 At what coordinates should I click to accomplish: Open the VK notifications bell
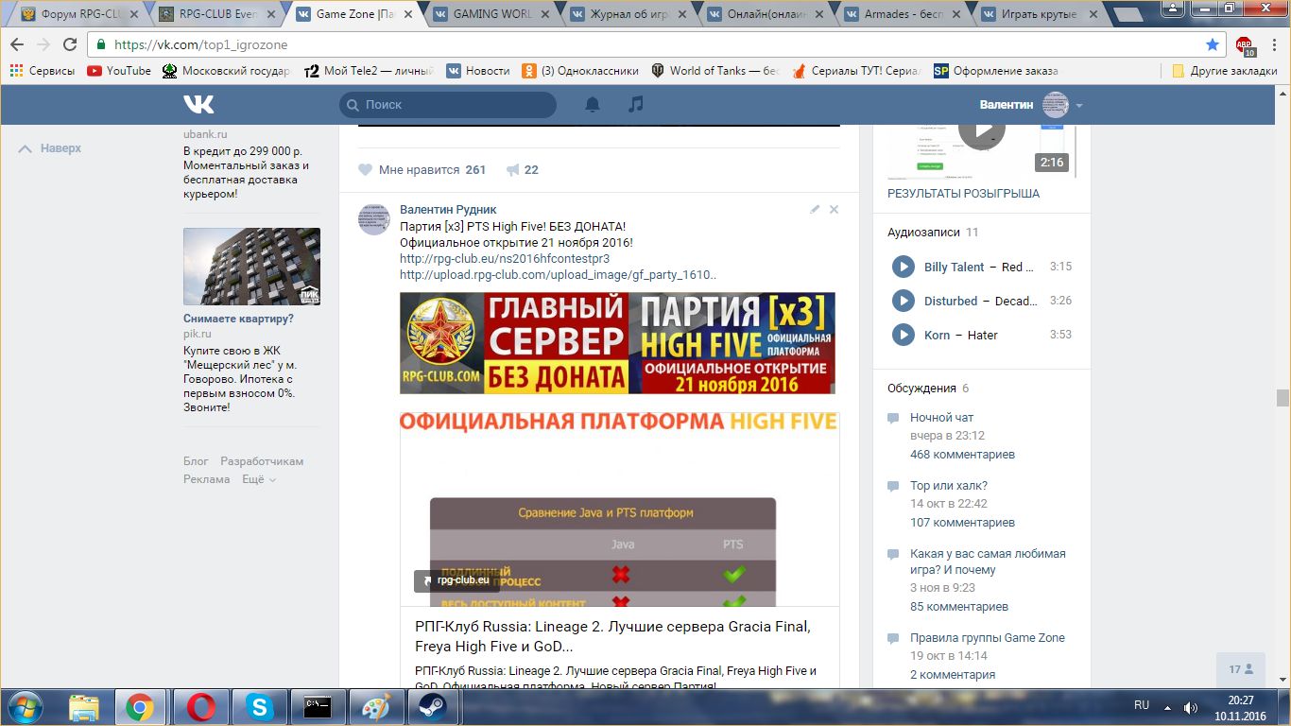tap(593, 105)
